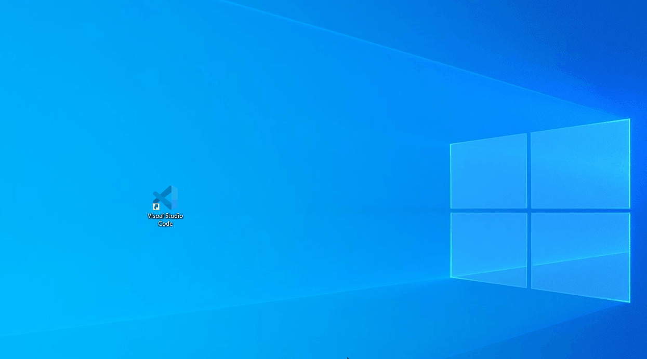647x359 pixels.
Task: Click the horizontal divider between left logo panes
Action: pos(488,210)
